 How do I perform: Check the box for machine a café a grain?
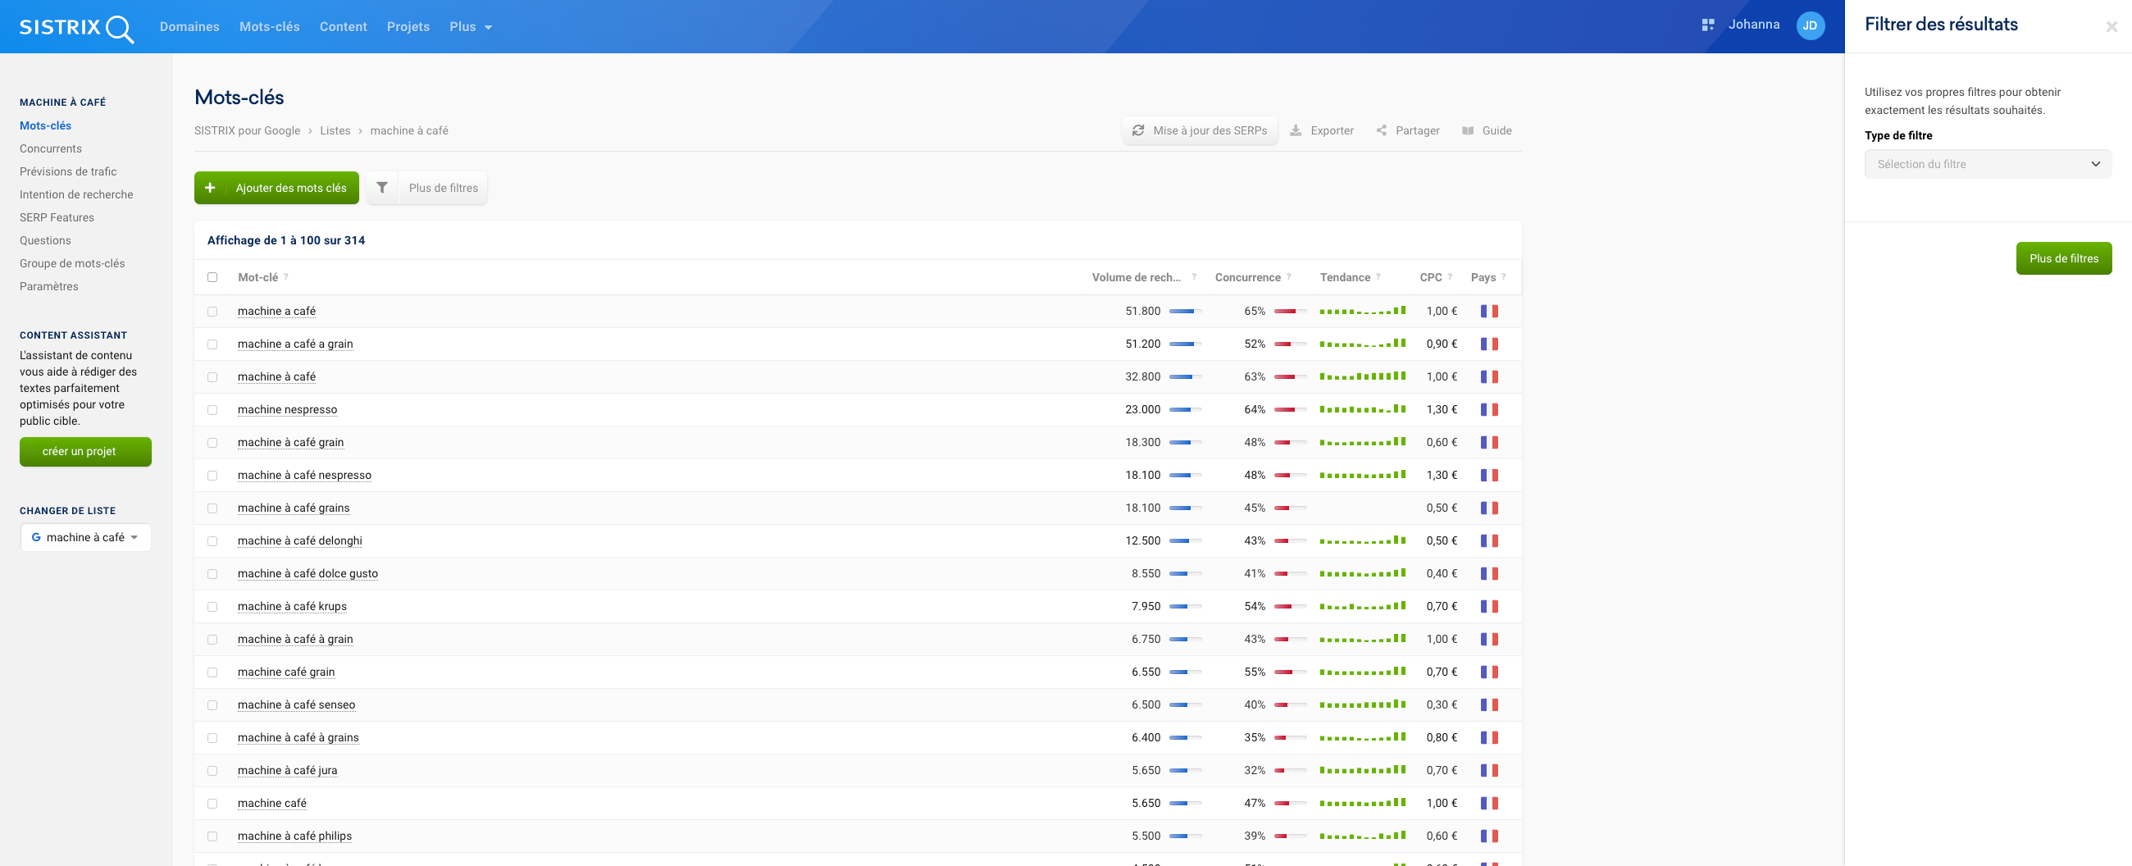pos(212,344)
